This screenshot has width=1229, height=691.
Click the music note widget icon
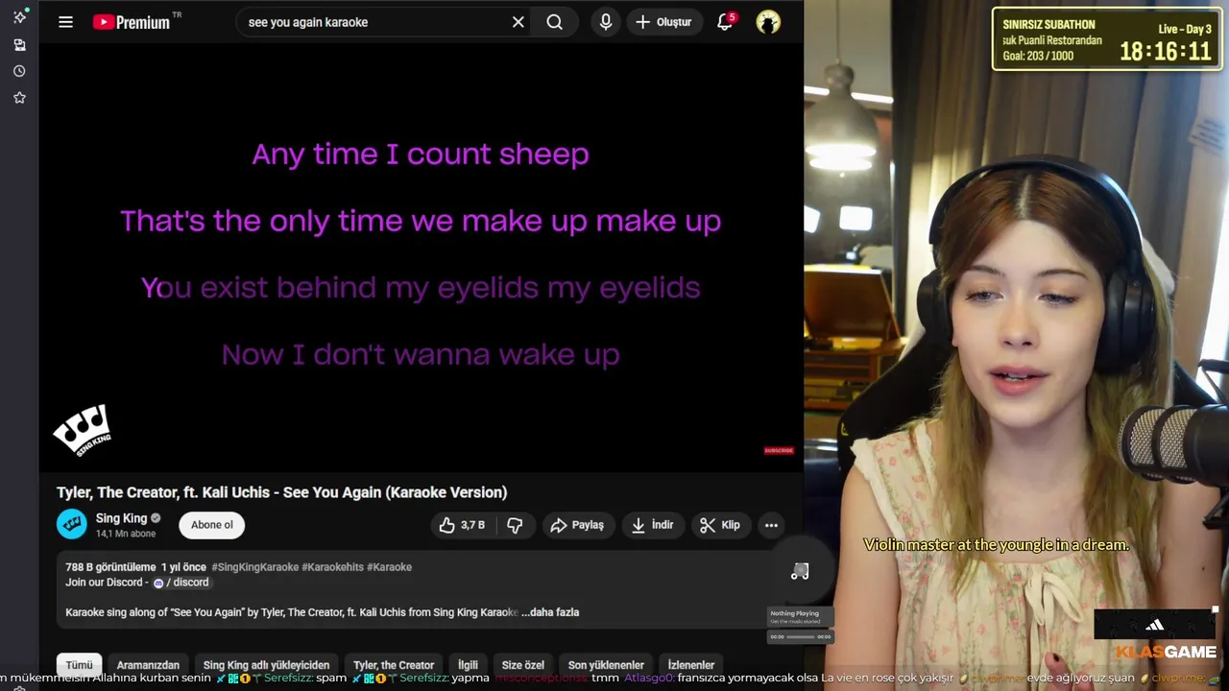click(800, 572)
